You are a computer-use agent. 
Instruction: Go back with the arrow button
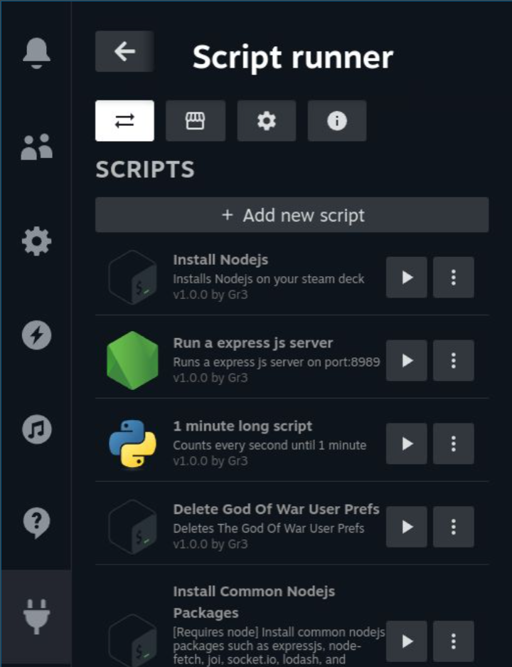point(124,51)
